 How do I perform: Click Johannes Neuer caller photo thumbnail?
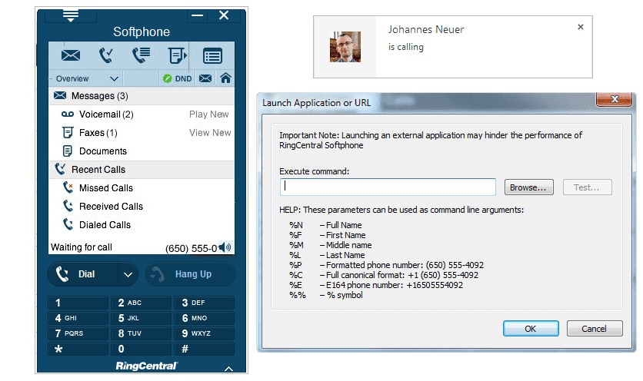tap(345, 47)
